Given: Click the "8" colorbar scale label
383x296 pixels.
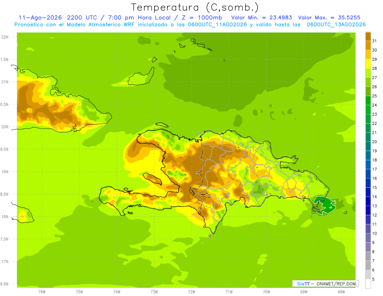Looking at the screenshot, I should pyautogui.click(x=373, y=252).
